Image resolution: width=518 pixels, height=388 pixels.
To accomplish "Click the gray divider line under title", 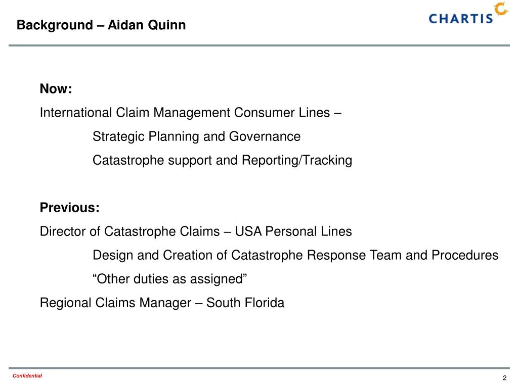I will [x=259, y=45].
